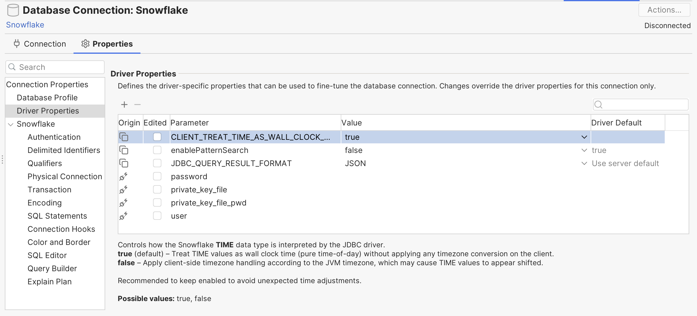Click the minus icon to remove driver property
The height and width of the screenshot is (316, 697).
pyautogui.click(x=137, y=105)
